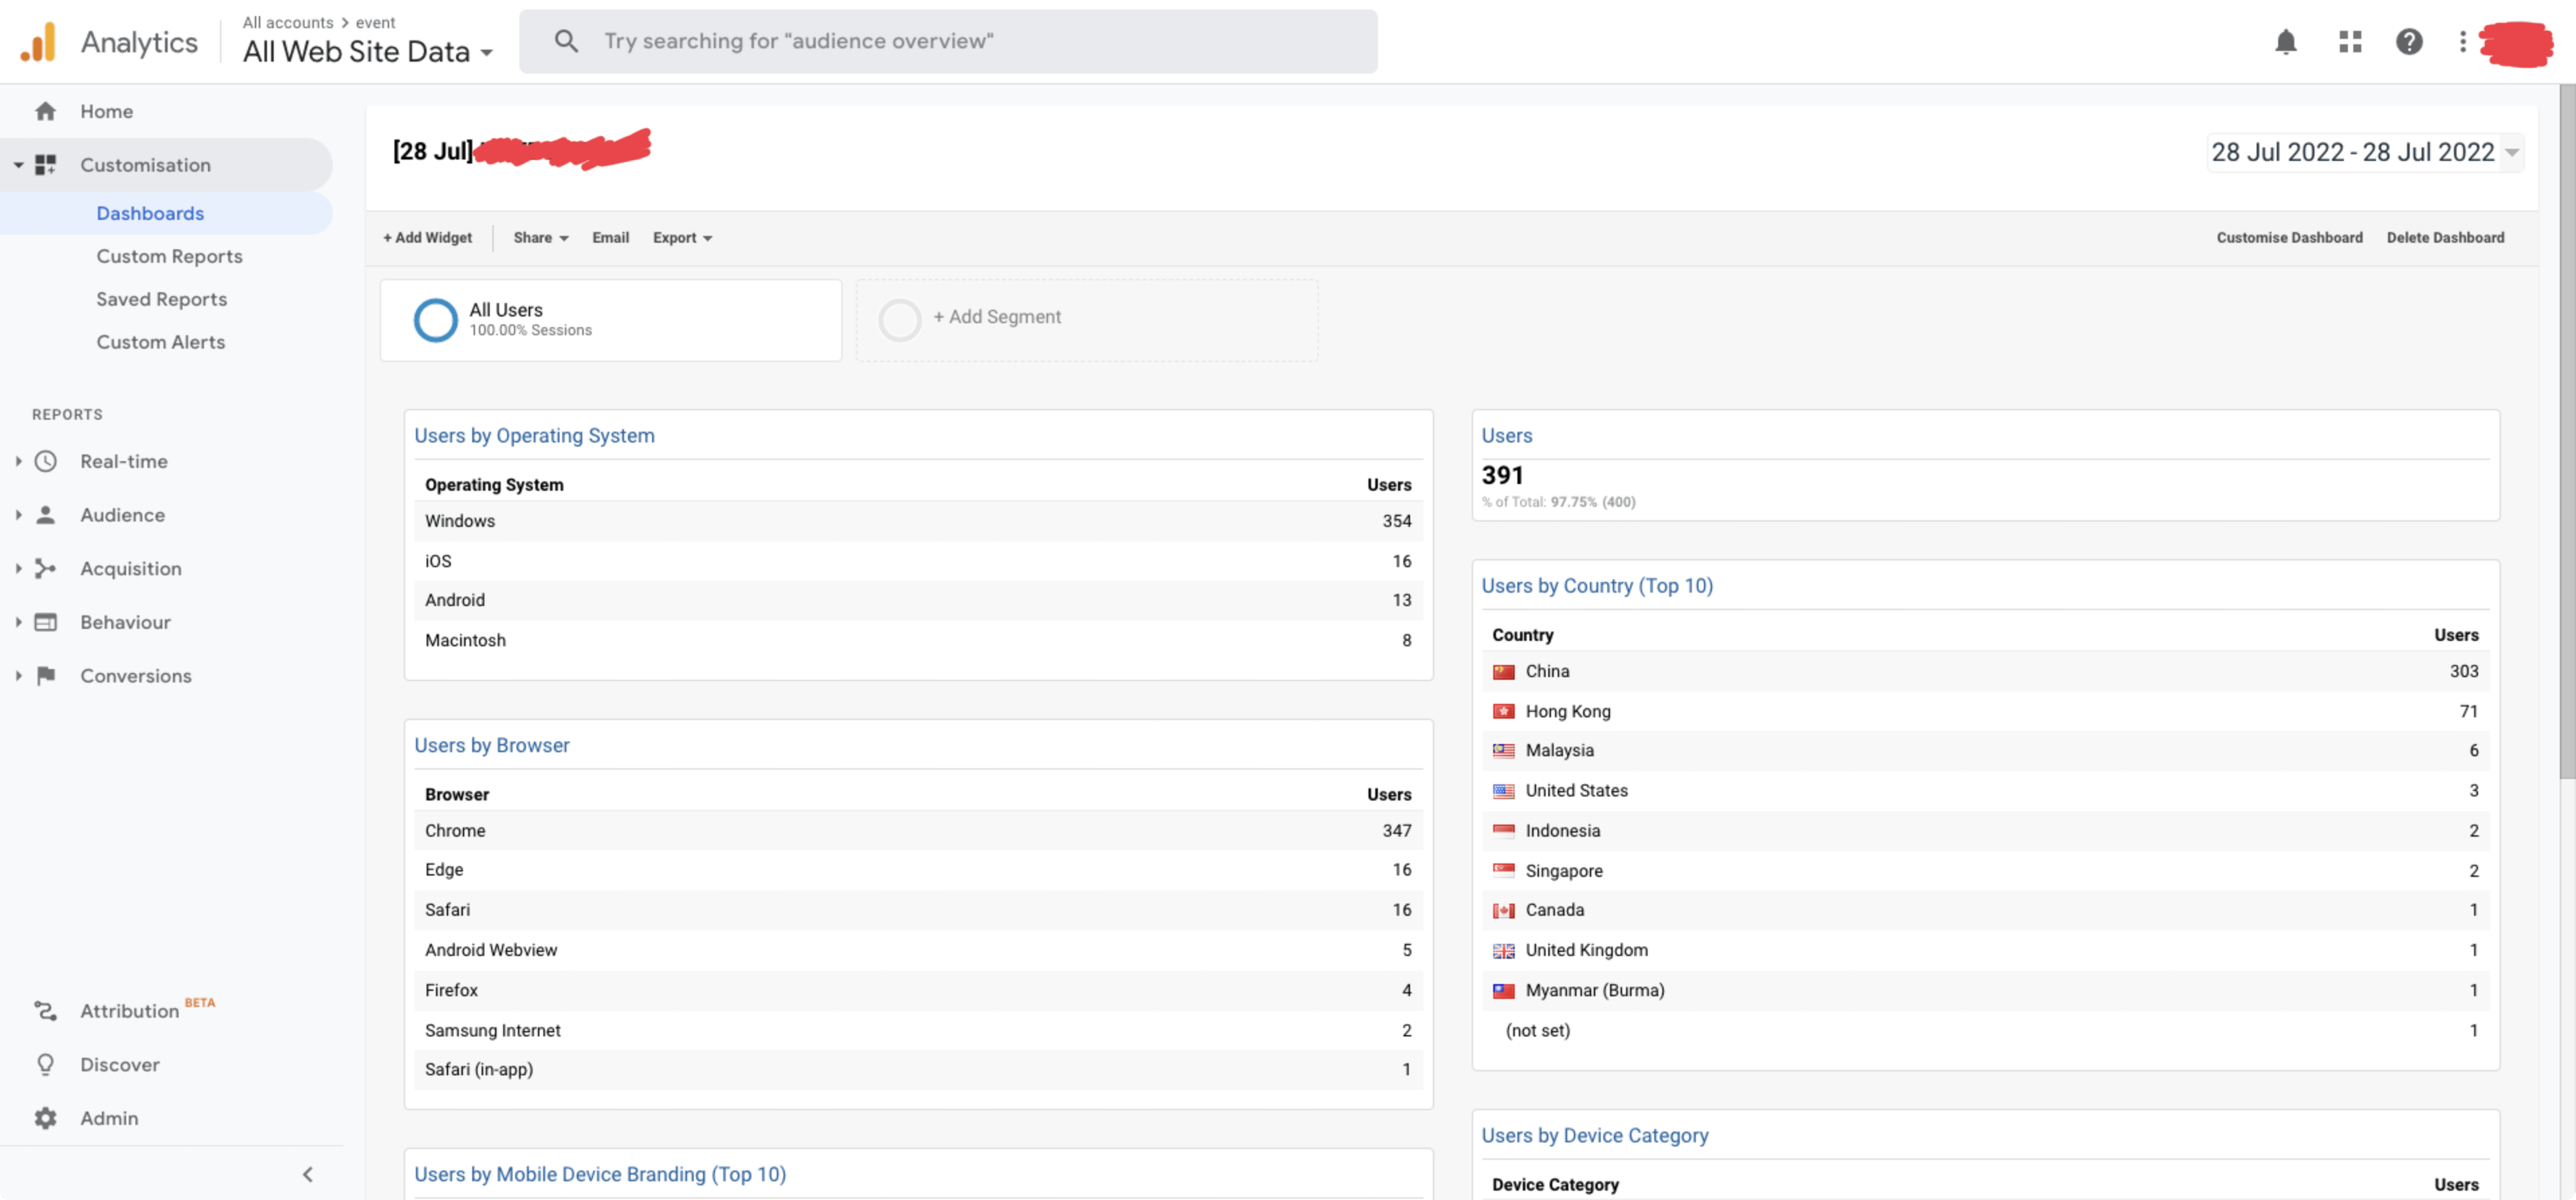Expand the Export dropdown
Image resolution: width=2576 pixels, height=1200 pixels.
[681, 237]
